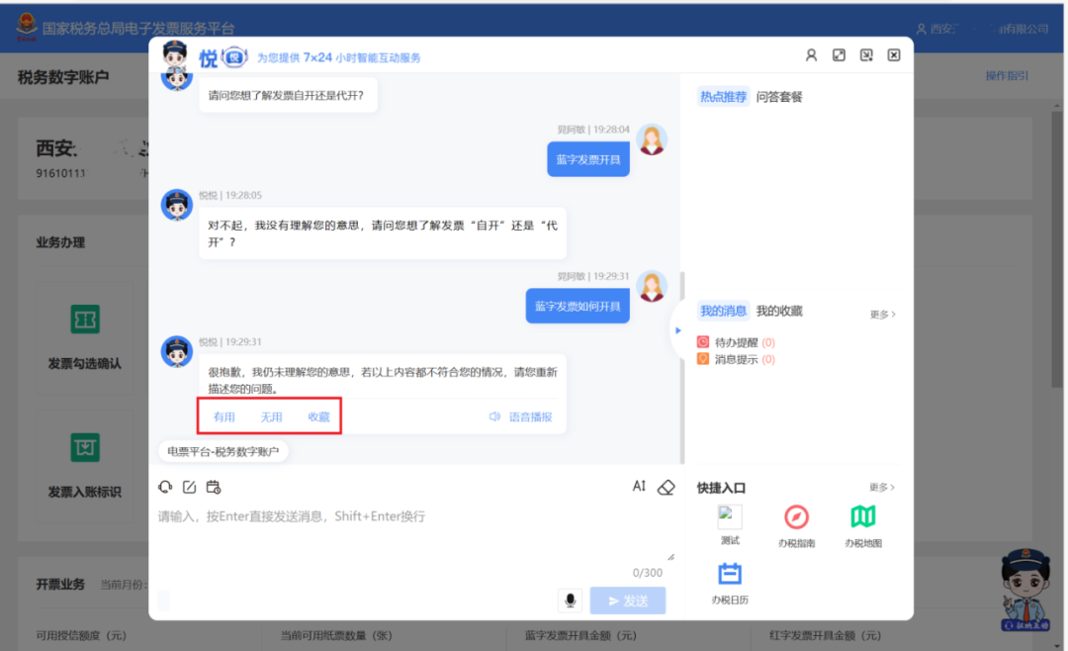Open 发票入账标识 in the background page
This screenshot has width=1068, height=651.
tap(84, 466)
